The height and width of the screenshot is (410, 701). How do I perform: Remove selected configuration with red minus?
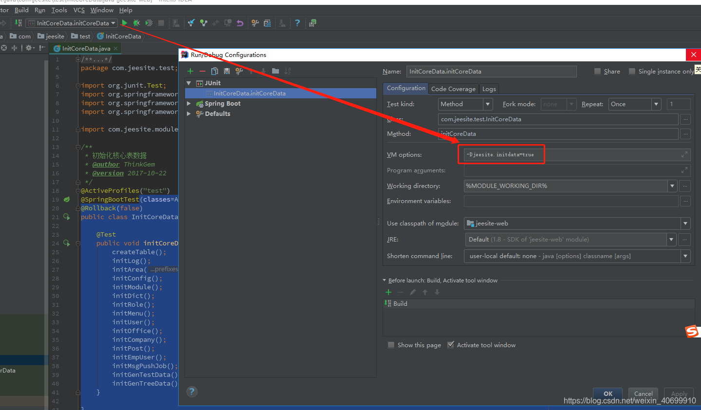(x=203, y=71)
